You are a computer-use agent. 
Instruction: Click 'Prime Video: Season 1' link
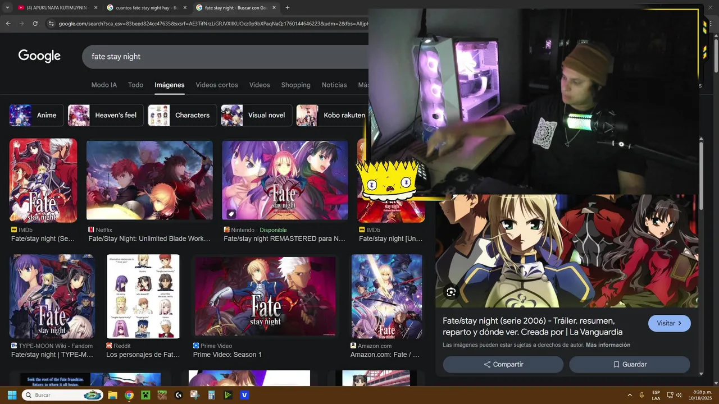(227, 355)
